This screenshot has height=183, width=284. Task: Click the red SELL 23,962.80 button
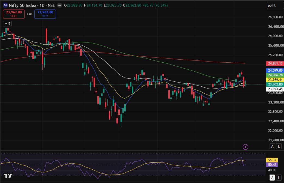[x=14, y=14]
